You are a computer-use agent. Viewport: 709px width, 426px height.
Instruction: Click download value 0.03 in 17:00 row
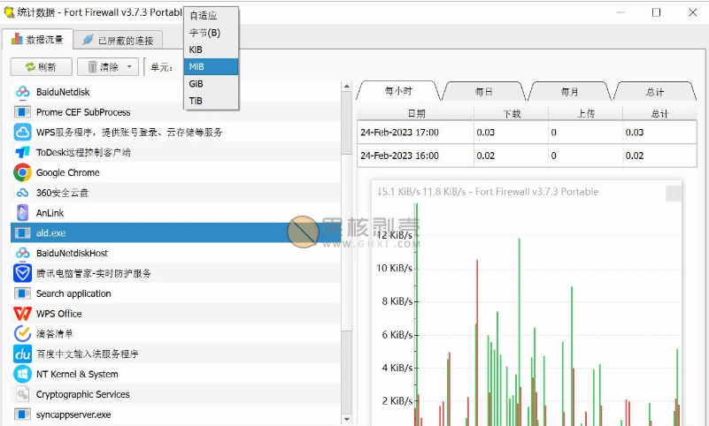pyautogui.click(x=486, y=133)
